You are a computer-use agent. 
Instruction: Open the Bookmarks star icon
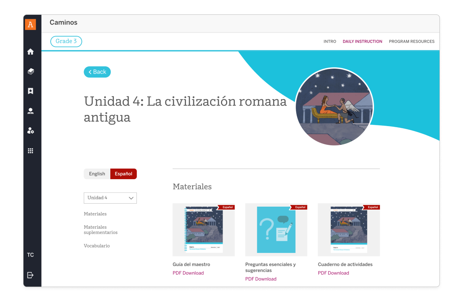(30, 91)
